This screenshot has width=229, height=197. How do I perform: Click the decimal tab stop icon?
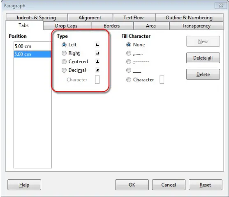tap(97, 70)
